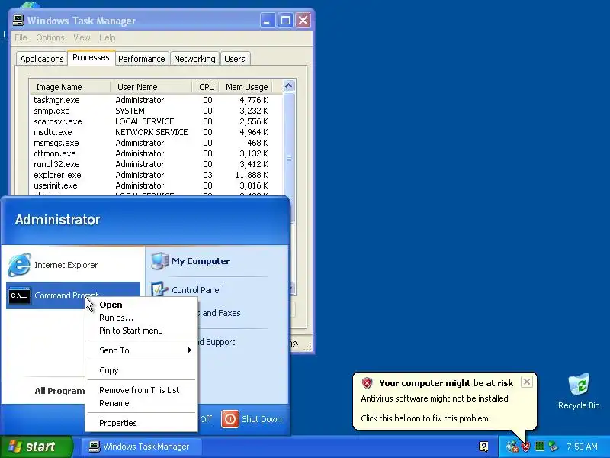
Task: Switch to the Networking tab
Action: click(x=194, y=59)
